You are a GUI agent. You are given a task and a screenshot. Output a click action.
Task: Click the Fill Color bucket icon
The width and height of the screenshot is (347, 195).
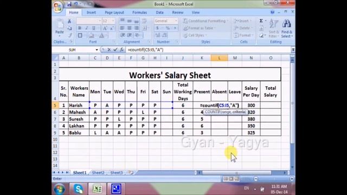tap(92, 35)
